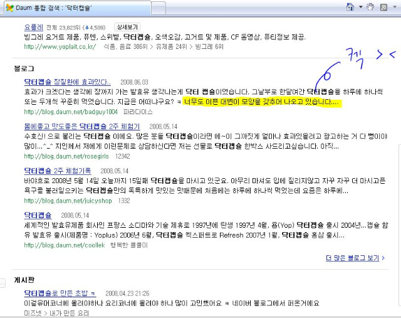Click the 파라다이스 blog name

(138, 112)
